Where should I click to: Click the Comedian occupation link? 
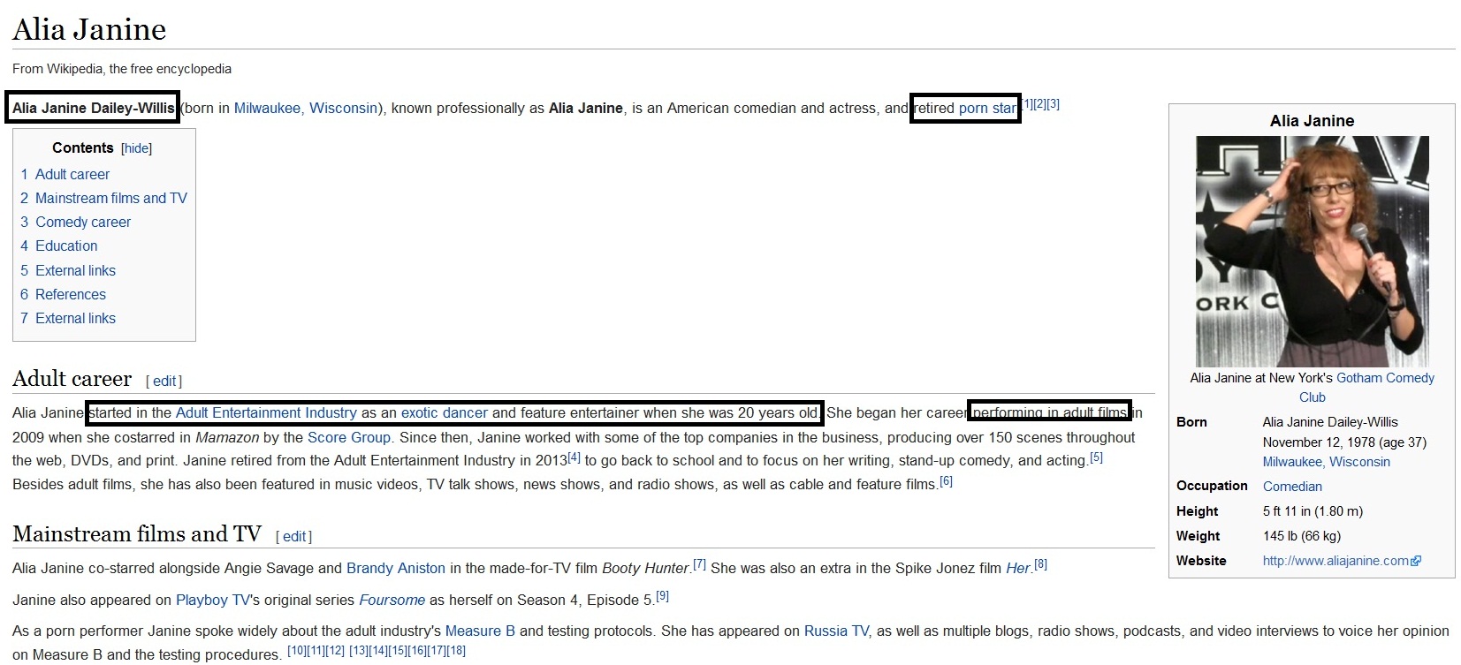(1292, 487)
